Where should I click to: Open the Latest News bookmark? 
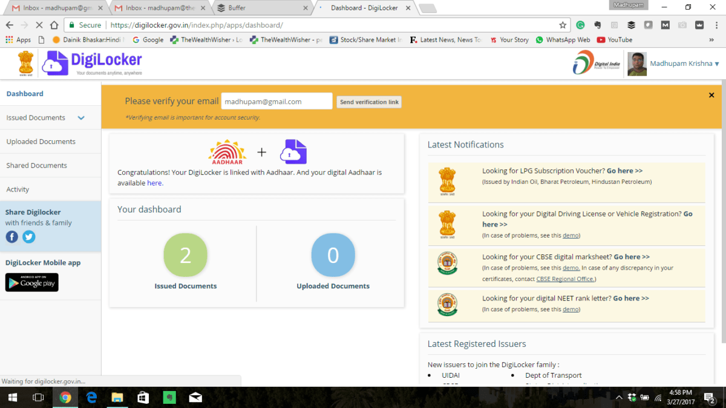[x=445, y=40]
